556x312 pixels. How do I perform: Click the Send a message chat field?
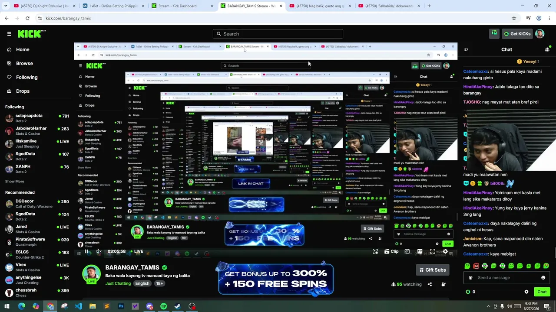[x=506, y=278]
